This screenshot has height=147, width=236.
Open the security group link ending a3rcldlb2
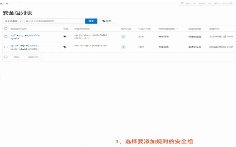pyautogui.click(x=24, y=46)
